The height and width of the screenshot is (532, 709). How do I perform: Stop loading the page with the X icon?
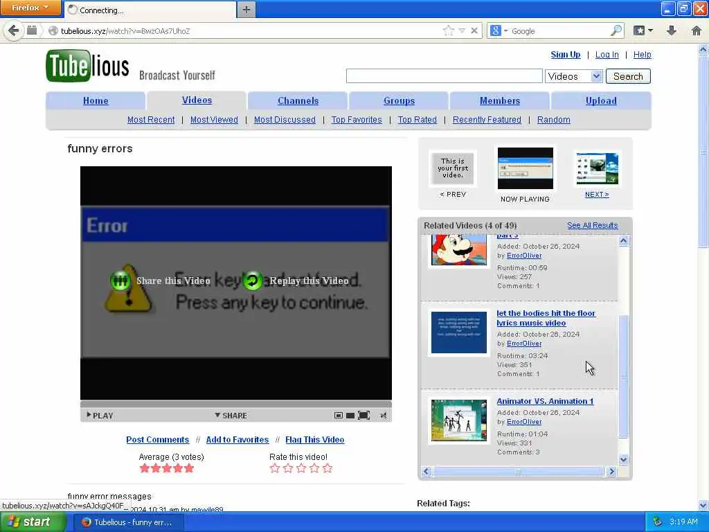tap(474, 30)
